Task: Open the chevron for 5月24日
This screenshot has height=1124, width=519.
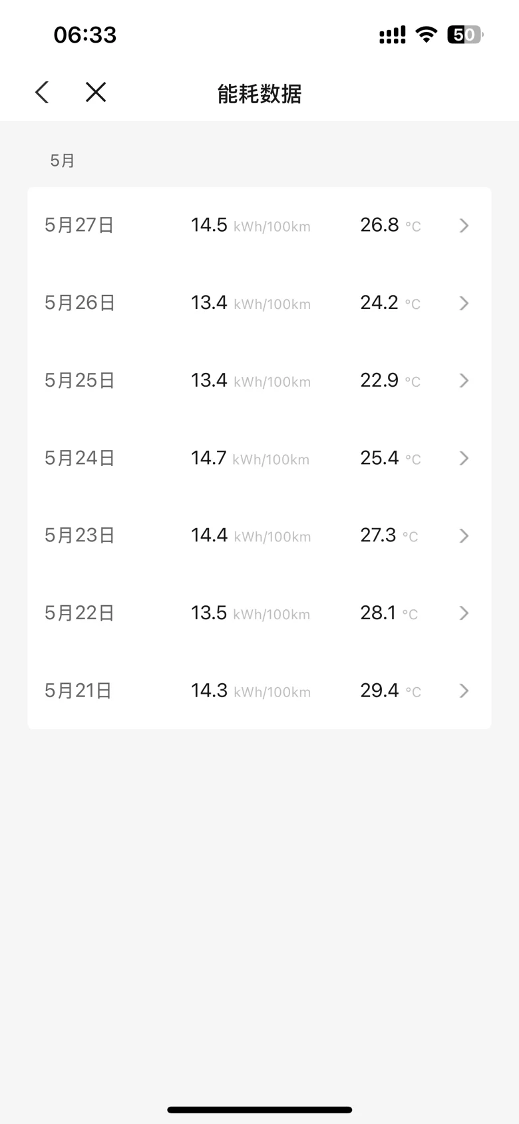Action: point(464,458)
